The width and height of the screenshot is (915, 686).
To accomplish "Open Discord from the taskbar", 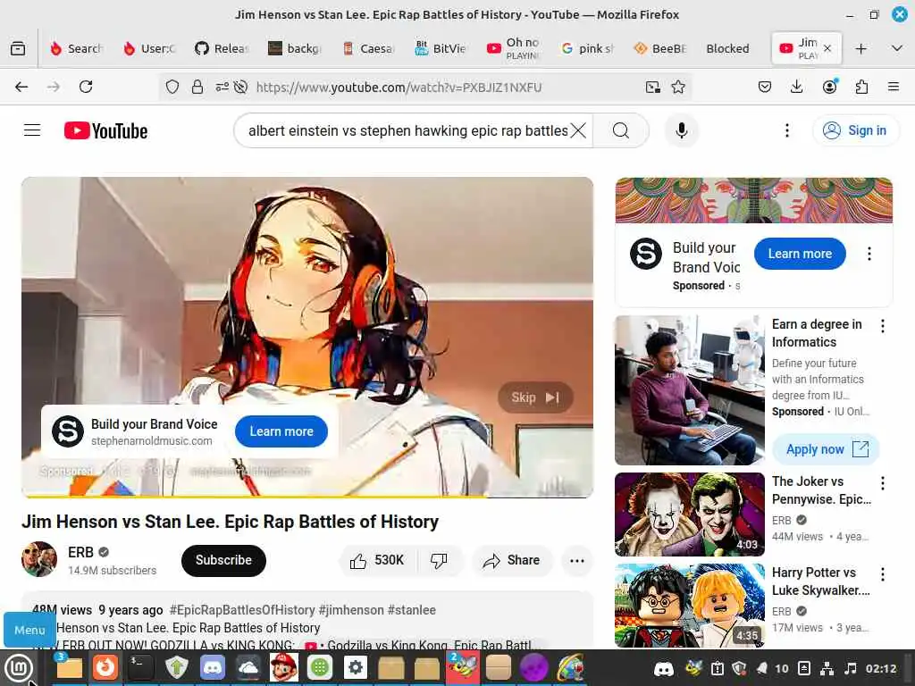I will click(x=213, y=667).
